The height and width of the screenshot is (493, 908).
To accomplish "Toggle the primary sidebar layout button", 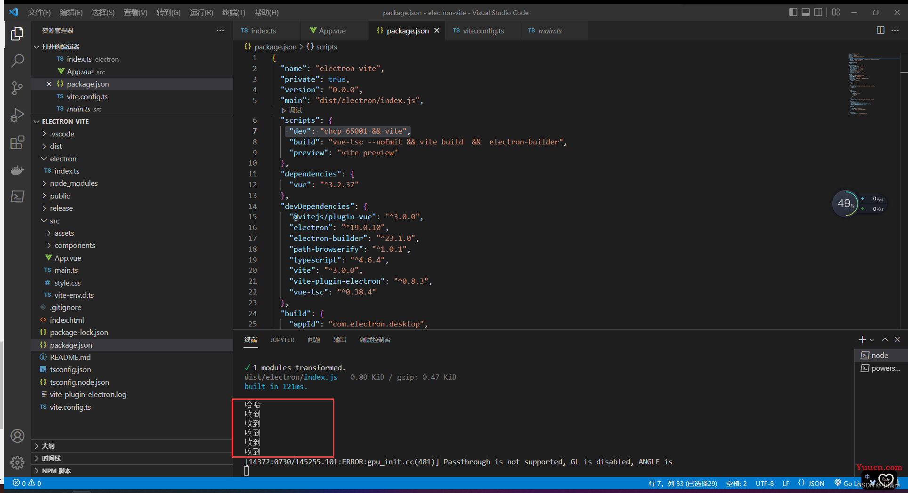I will [793, 12].
